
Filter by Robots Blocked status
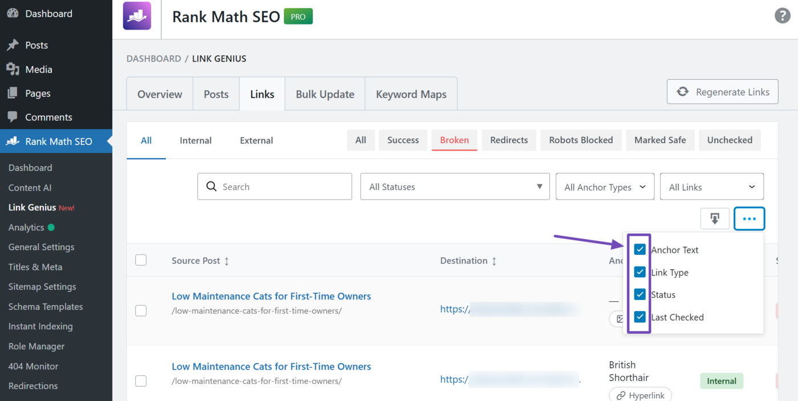tap(581, 140)
